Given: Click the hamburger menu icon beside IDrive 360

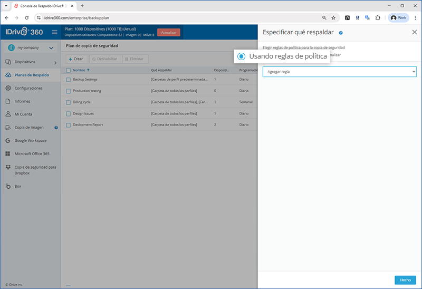Looking at the screenshot, I should tap(54, 32).
